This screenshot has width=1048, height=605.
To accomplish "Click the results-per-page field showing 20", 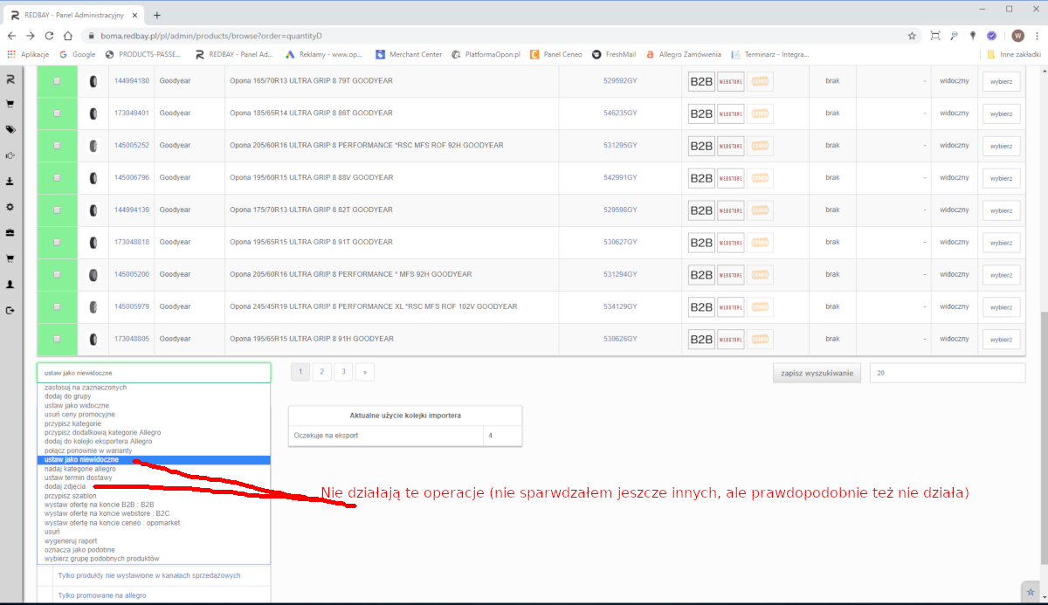I will pyautogui.click(x=947, y=373).
